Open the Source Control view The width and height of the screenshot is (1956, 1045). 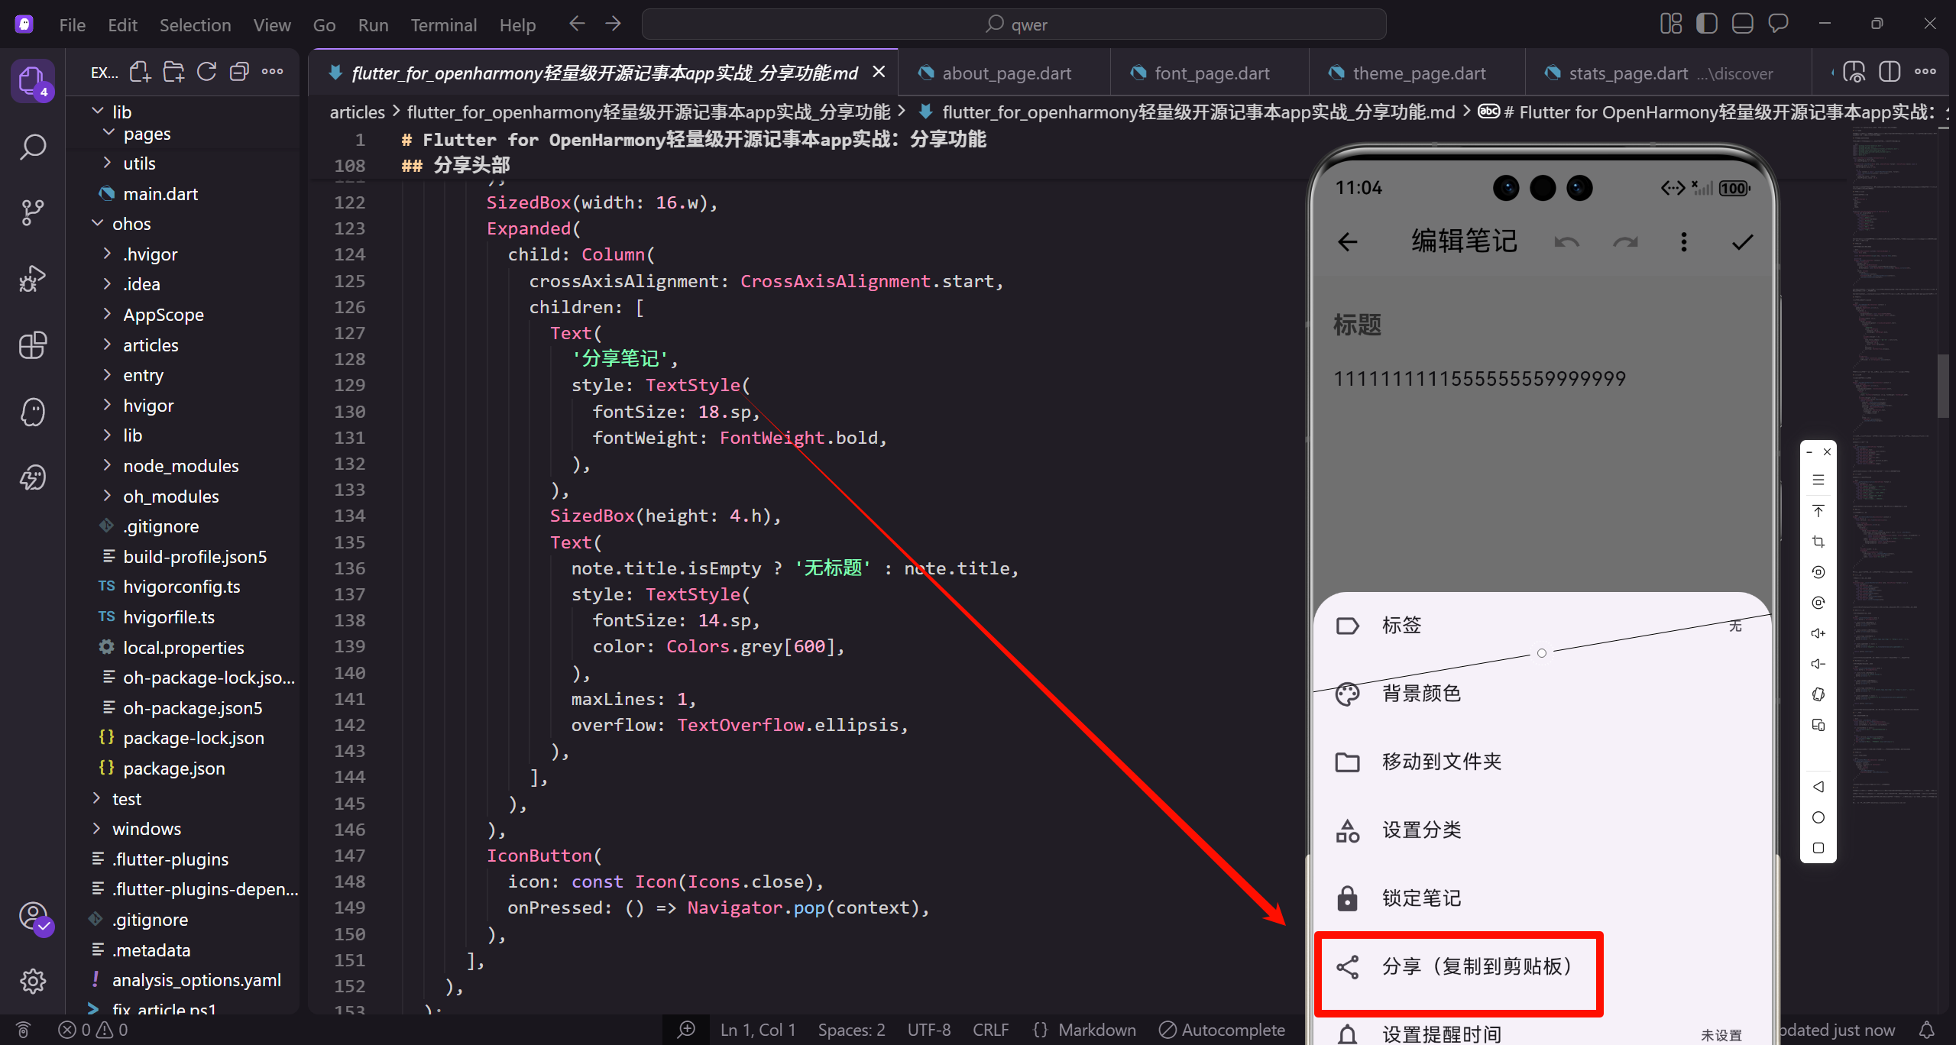(x=32, y=212)
